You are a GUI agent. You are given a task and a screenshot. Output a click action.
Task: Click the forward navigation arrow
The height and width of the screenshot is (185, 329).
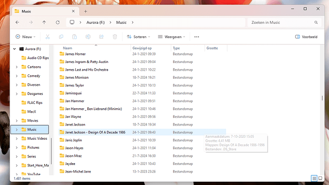[x=31, y=22]
